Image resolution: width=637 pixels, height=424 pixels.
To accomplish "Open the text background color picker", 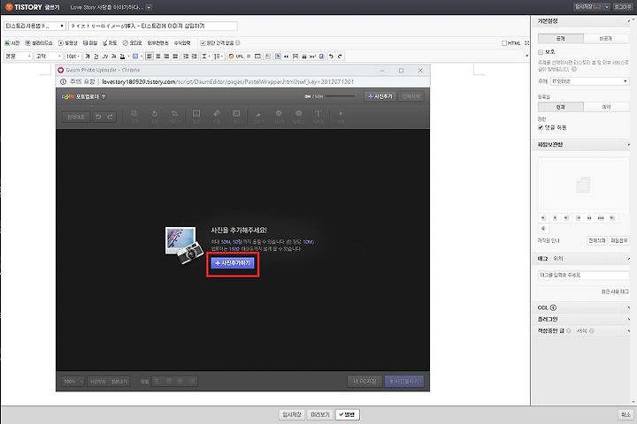I will tap(137, 57).
